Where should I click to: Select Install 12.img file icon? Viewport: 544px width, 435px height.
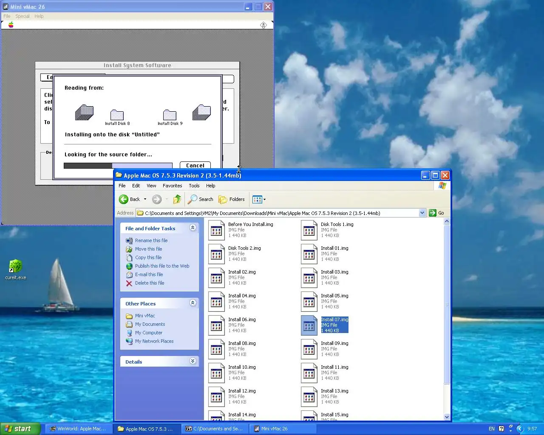216,396
